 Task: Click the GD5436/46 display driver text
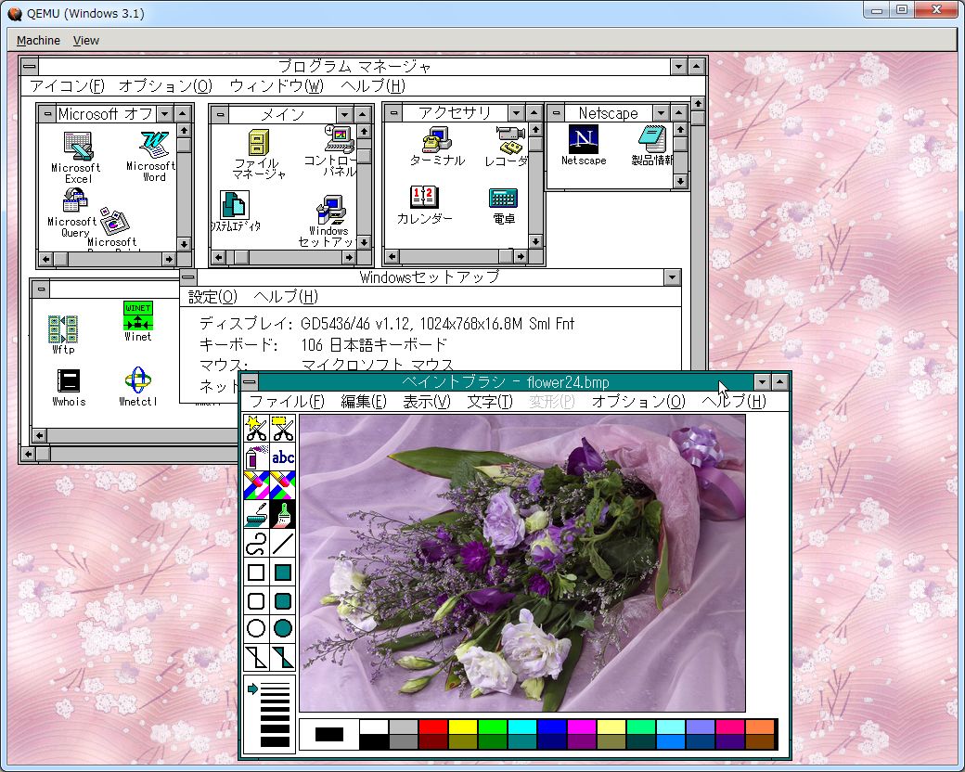pyautogui.click(x=437, y=324)
